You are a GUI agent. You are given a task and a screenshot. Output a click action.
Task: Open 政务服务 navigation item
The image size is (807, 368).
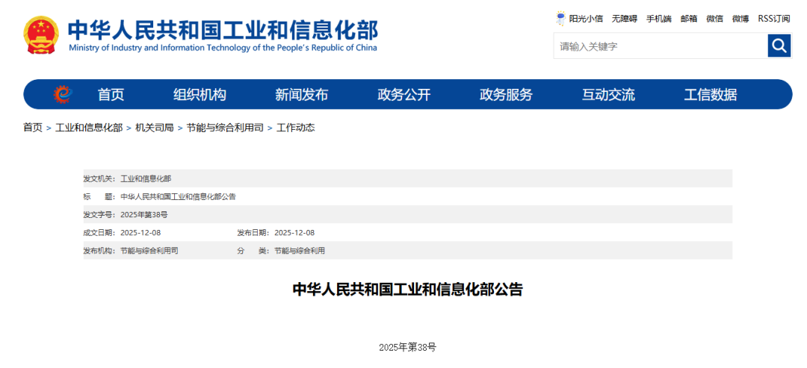click(506, 95)
